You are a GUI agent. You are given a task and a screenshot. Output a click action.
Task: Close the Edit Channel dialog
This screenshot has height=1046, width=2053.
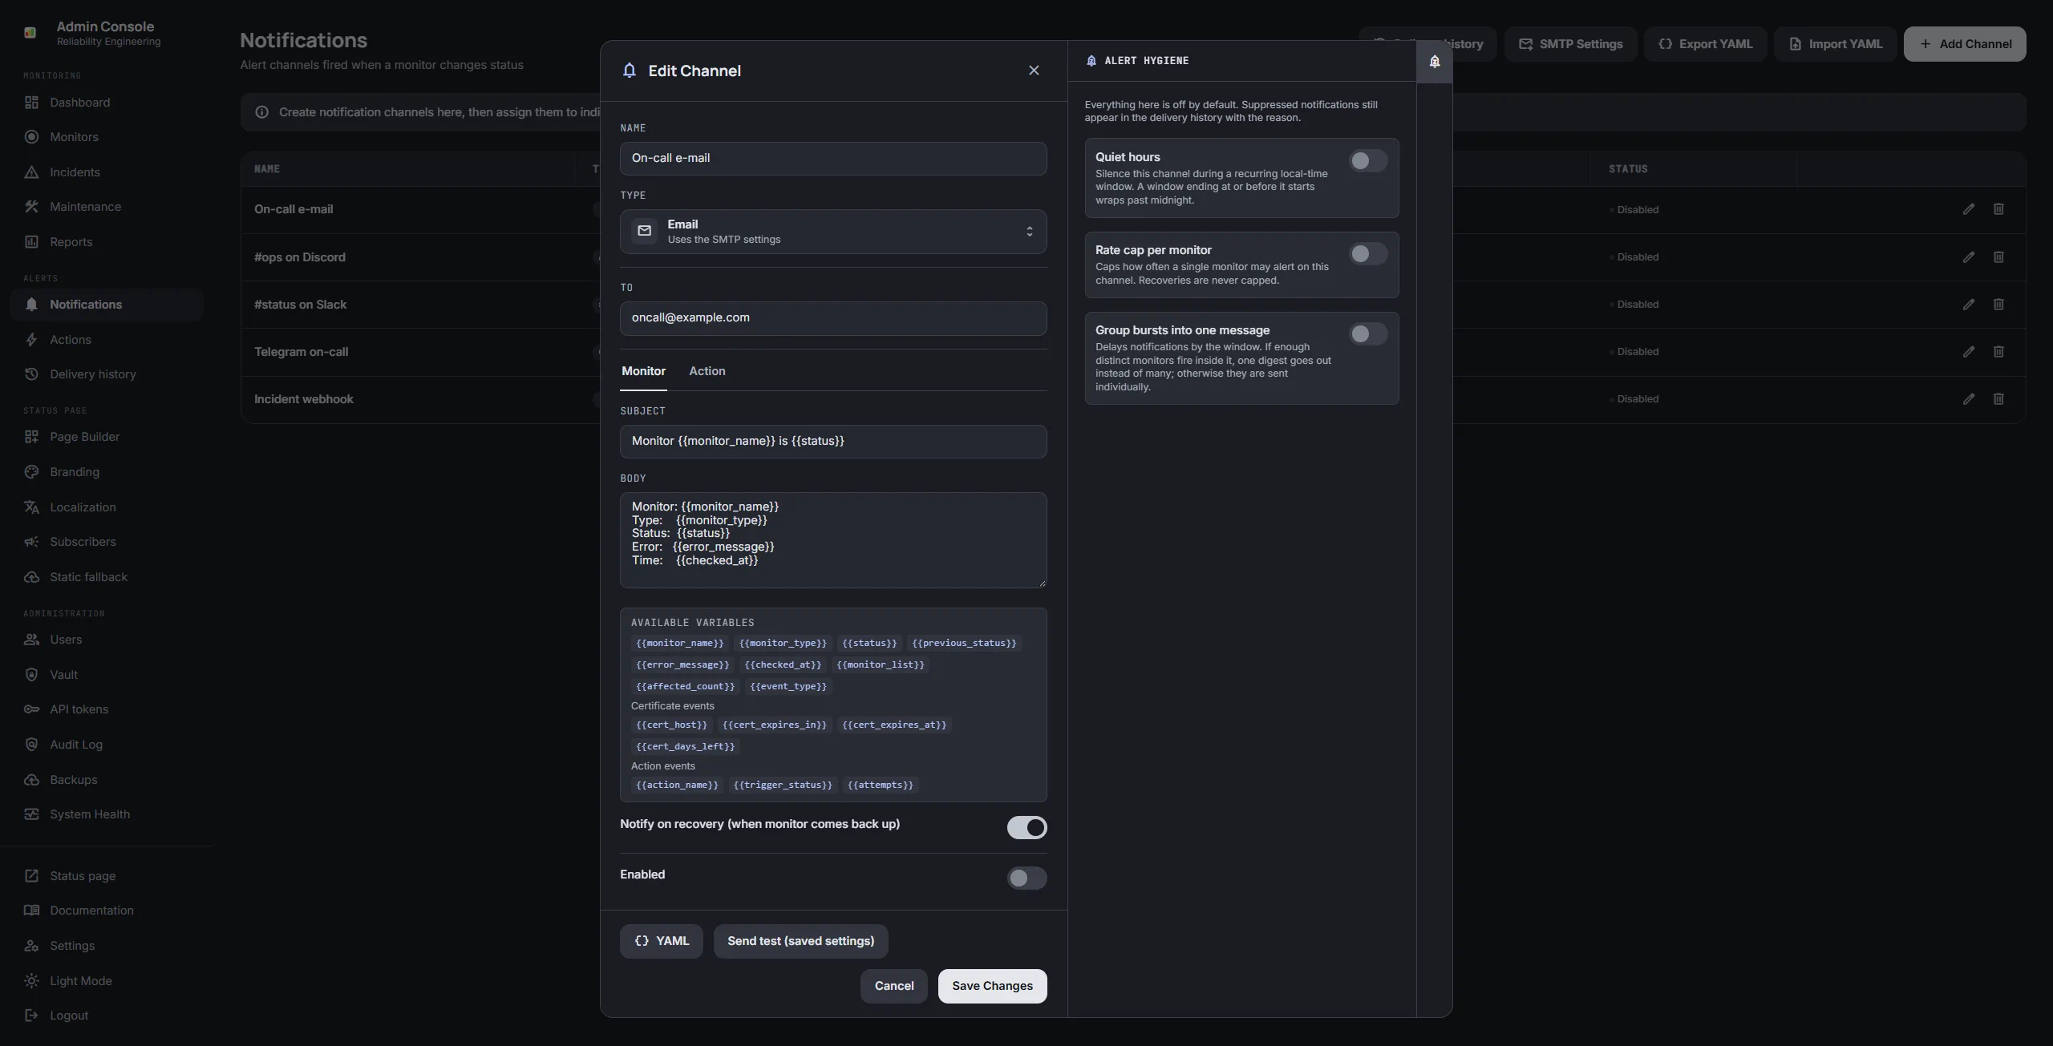[1034, 71]
